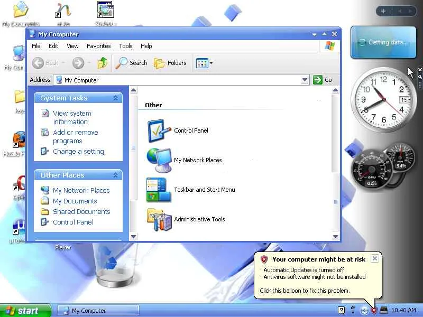Open My Network Places globe icon
The width and height of the screenshot is (423, 317).
(159, 160)
